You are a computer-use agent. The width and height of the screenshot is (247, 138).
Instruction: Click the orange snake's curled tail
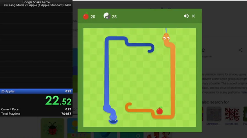(x=128, y=106)
